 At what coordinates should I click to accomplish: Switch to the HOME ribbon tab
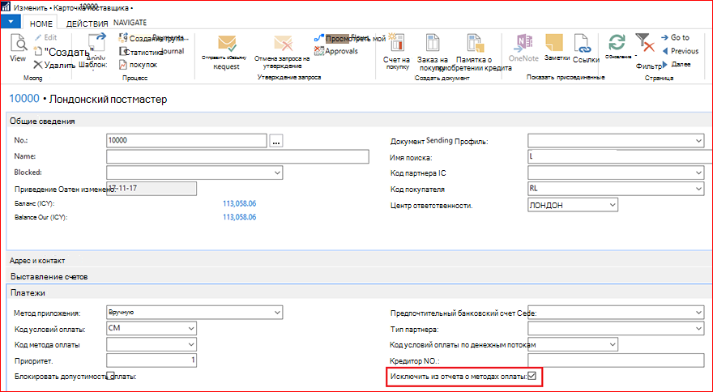[41, 23]
